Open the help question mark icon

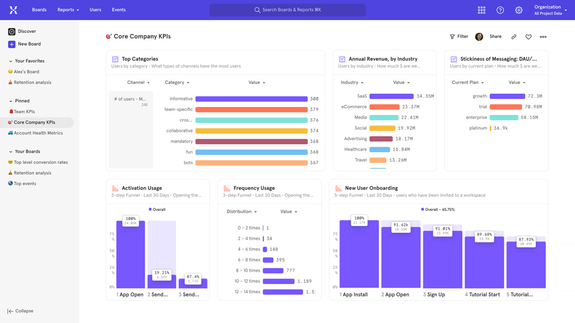pos(500,10)
